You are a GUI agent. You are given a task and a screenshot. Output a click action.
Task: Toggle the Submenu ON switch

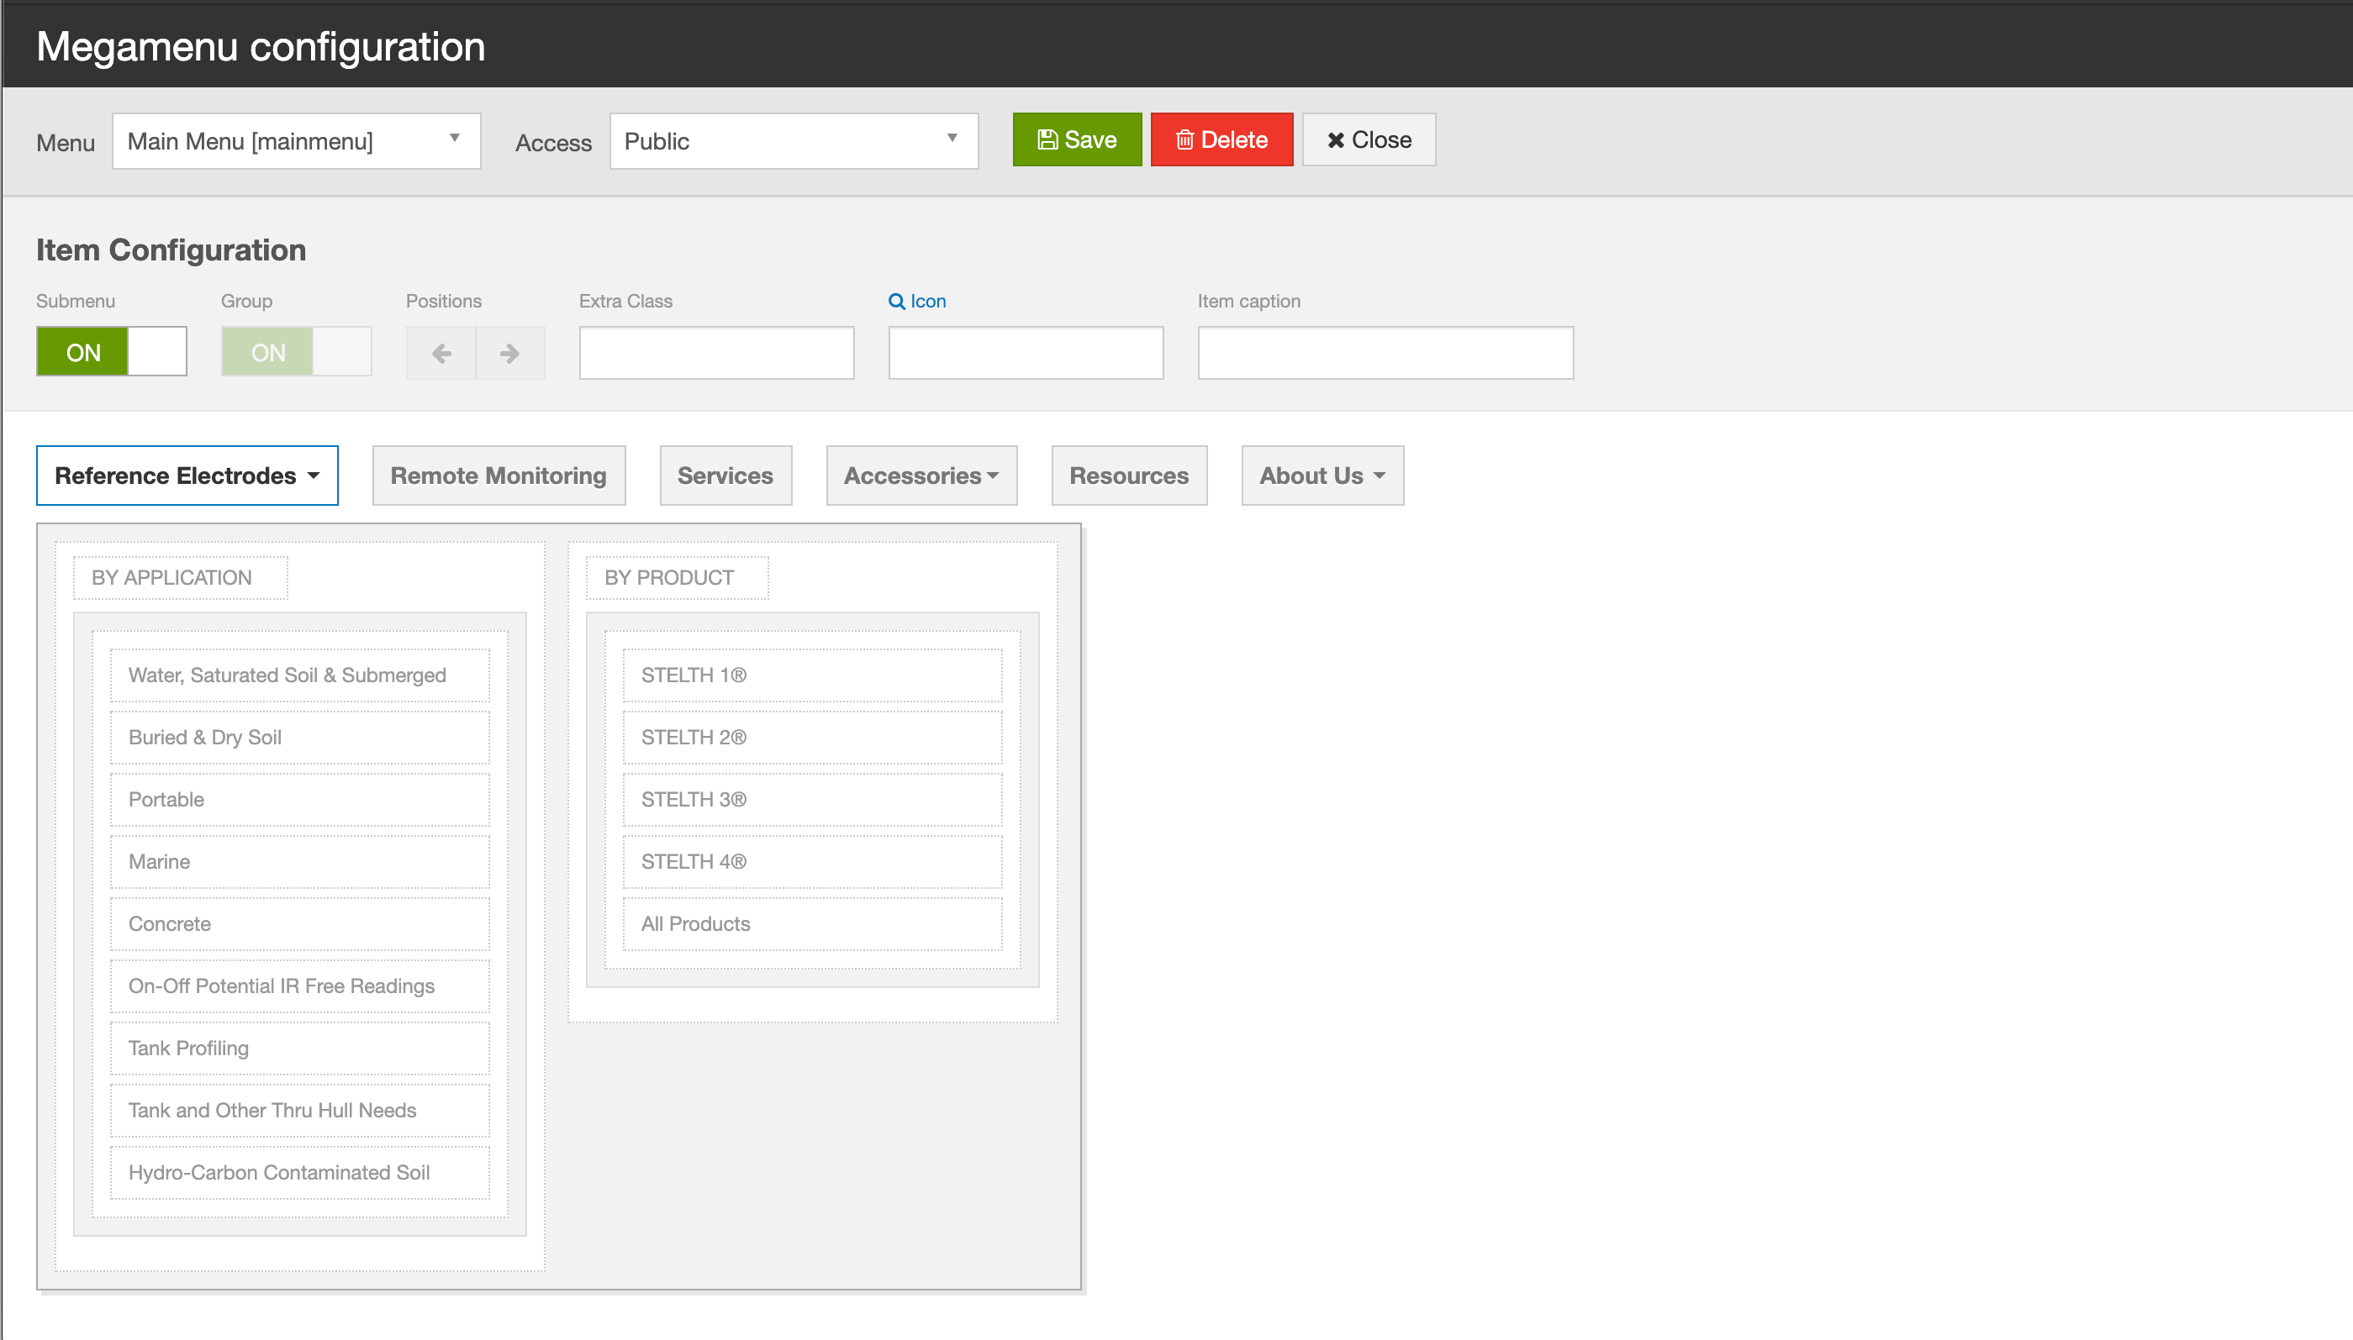click(112, 351)
